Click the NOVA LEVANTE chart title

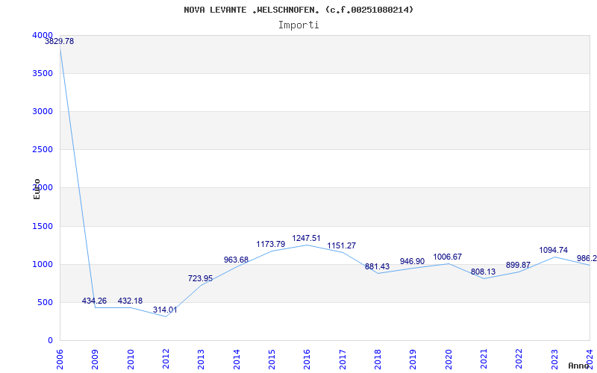click(298, 10)
